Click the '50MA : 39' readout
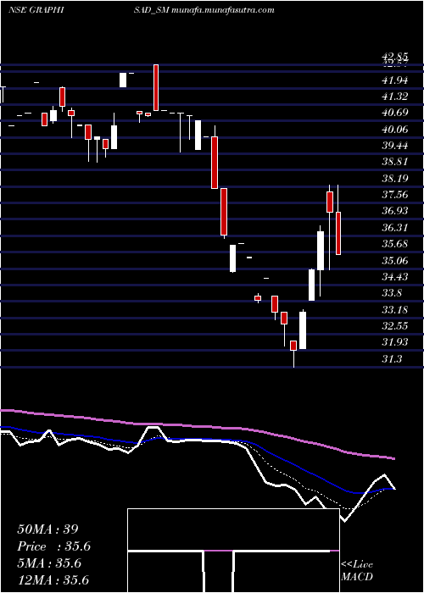The image size is (424, 593). pos(47,529)
